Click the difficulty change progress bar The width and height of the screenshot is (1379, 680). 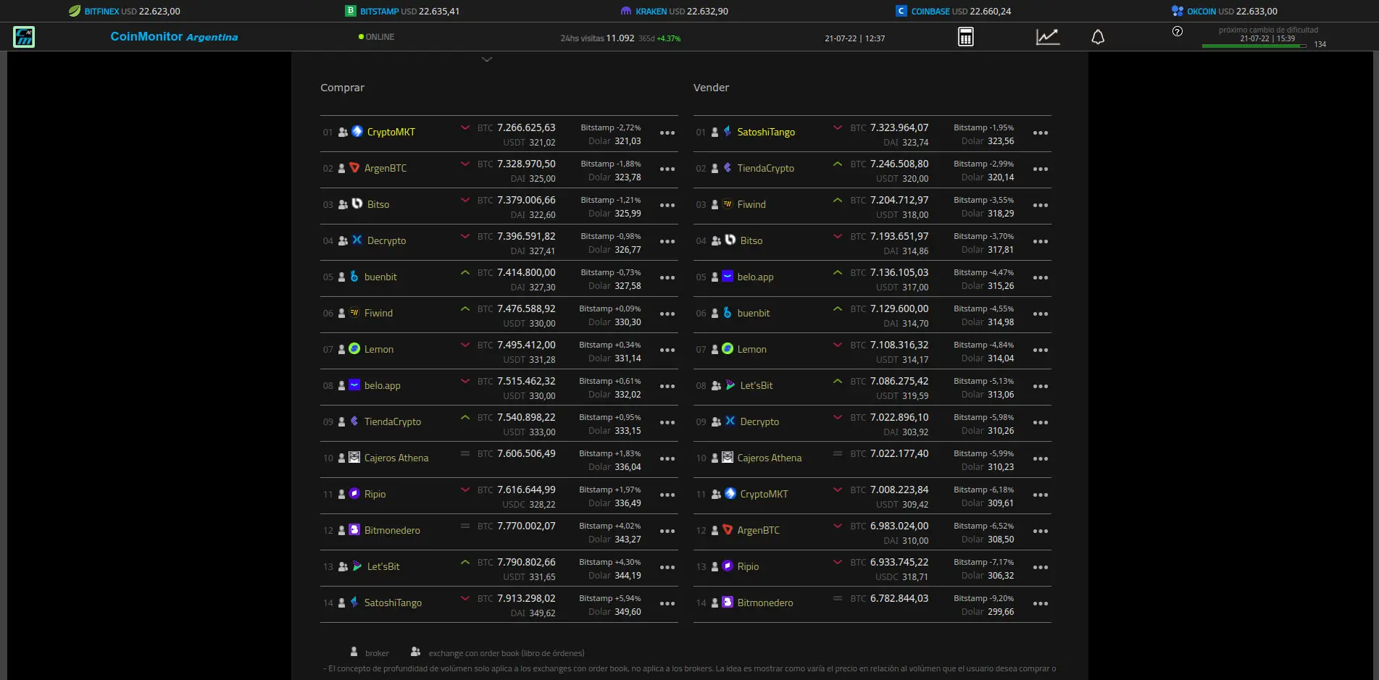point(1254,46)
